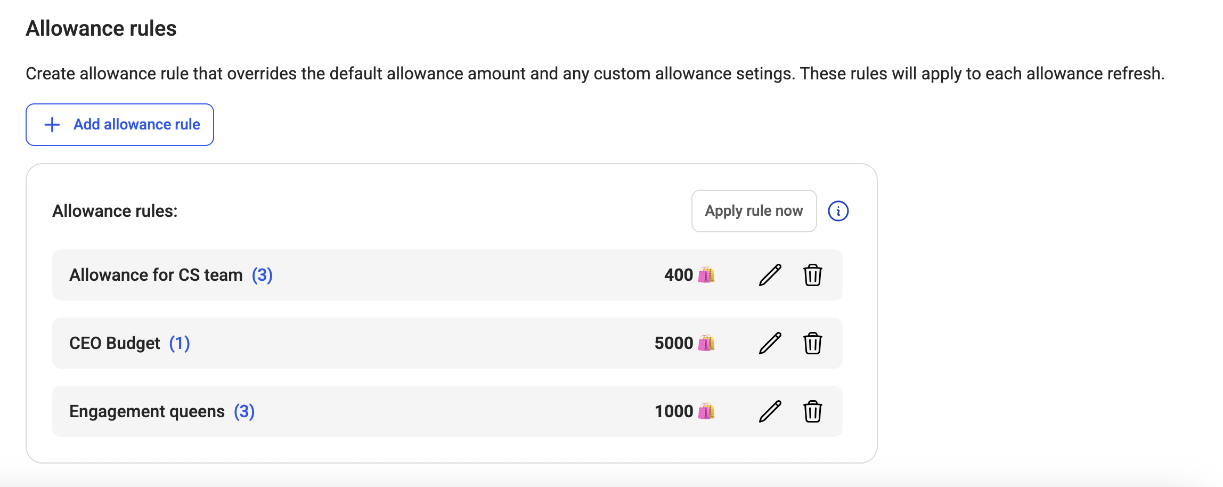
Task: Delete the CEO Budget rule
Action: point(812,343)
